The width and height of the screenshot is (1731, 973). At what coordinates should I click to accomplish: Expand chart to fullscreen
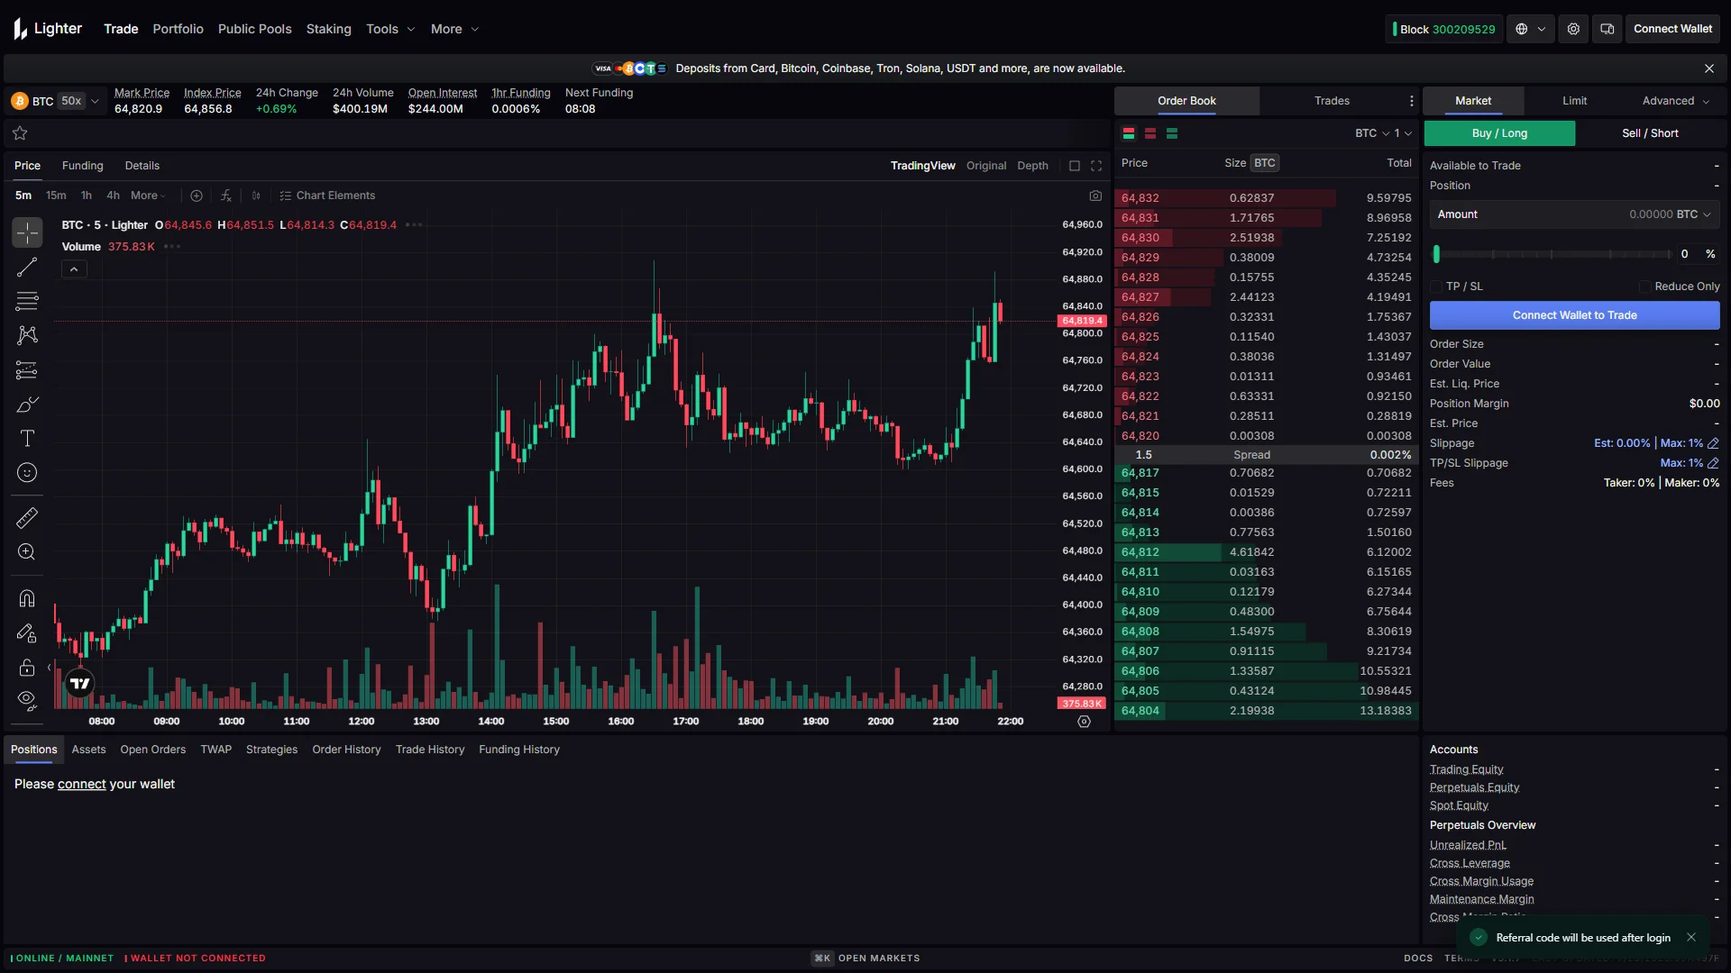click(x=1096, y=166)
